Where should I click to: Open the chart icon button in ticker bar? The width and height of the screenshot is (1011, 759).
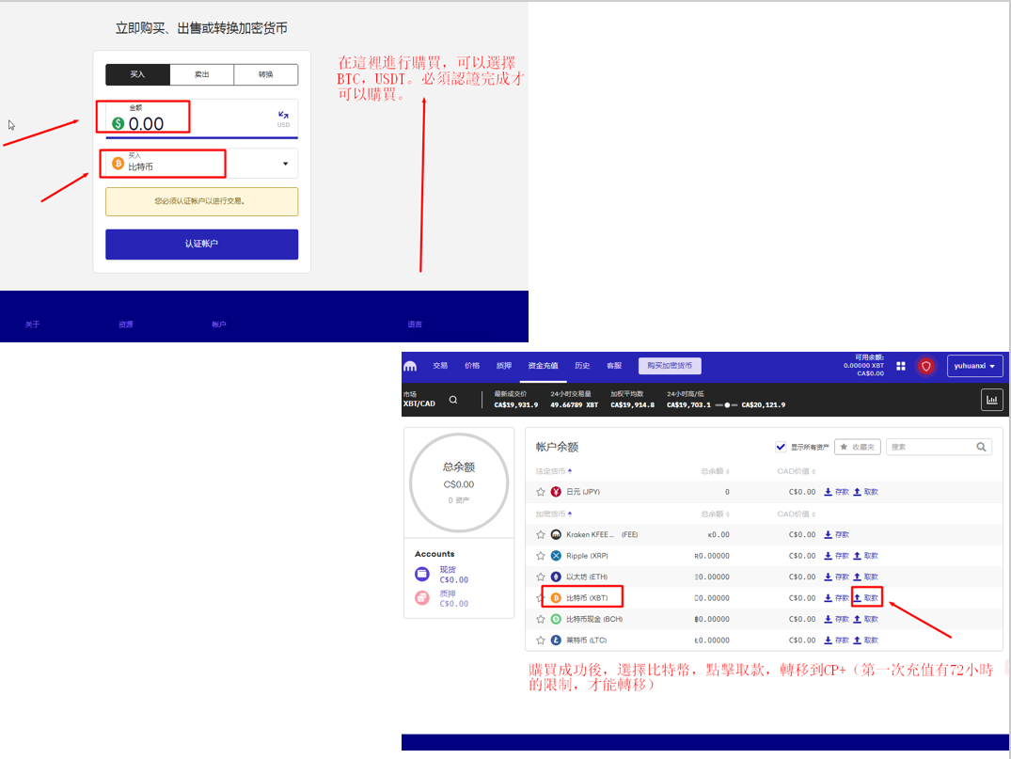991,400
